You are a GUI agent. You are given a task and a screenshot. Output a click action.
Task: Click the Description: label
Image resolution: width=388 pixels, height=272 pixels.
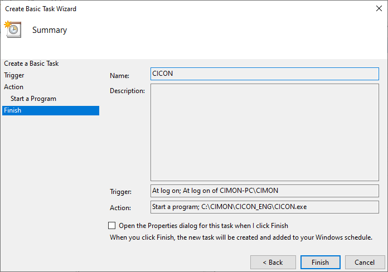click(x=127, y=91)
